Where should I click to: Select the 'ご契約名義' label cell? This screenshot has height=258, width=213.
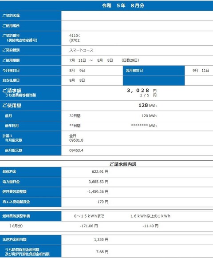point(31,16)
